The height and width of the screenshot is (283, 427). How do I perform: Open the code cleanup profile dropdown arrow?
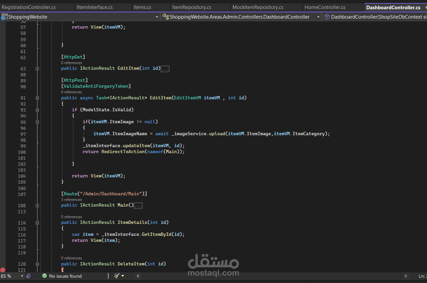point(123,276)
